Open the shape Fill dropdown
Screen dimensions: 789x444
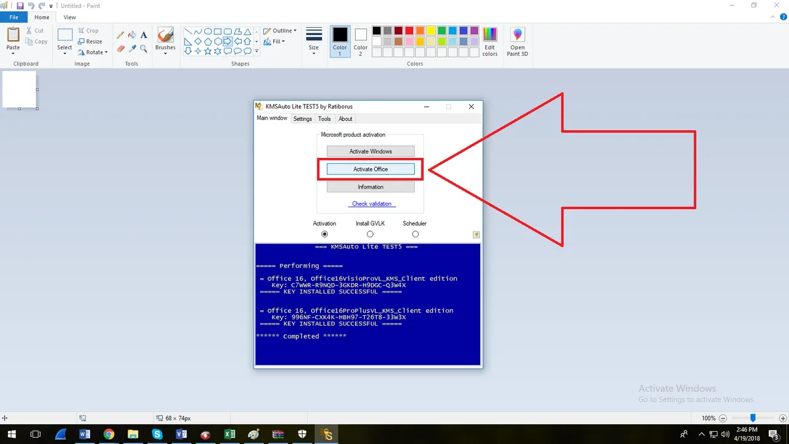coord(274,42)
